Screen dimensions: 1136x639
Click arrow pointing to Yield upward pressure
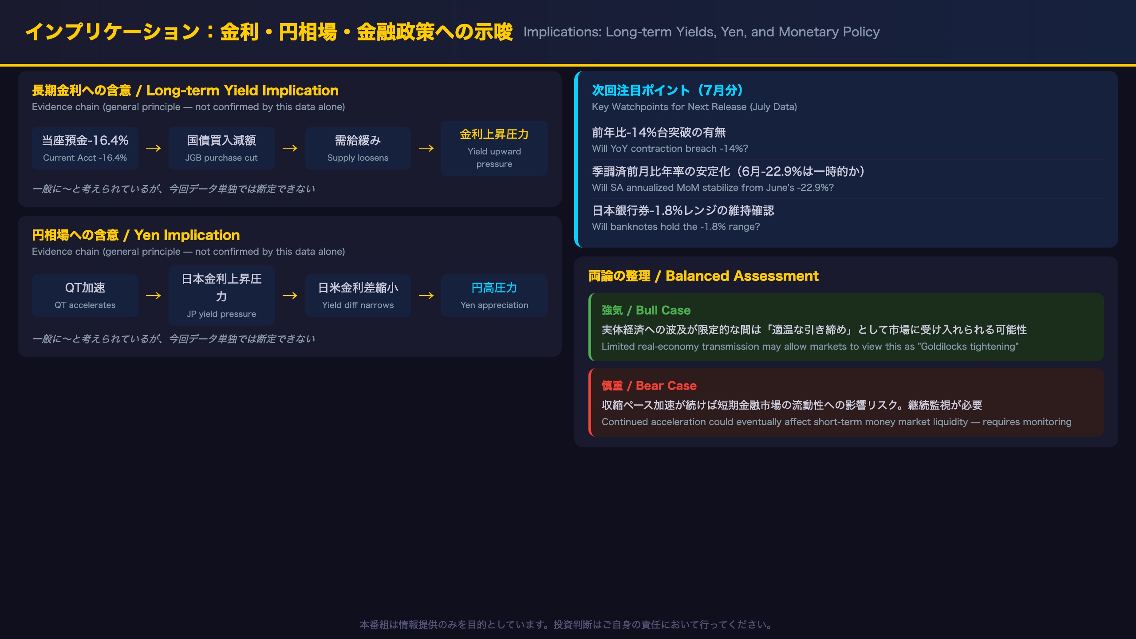(426, 148)
